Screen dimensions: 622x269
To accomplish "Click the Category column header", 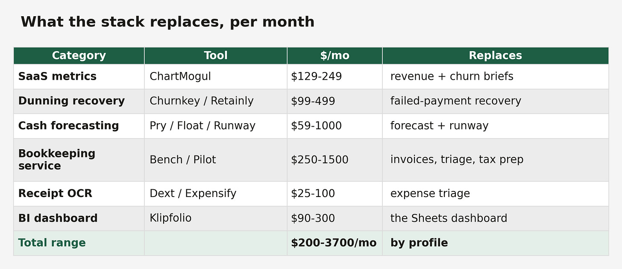I will click(79, 55).
